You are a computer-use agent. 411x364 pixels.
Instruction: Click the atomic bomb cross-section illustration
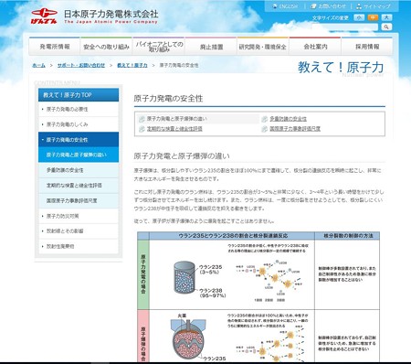189,338
